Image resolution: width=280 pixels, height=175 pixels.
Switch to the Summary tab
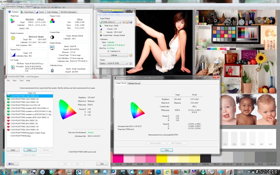coord(14,12)
